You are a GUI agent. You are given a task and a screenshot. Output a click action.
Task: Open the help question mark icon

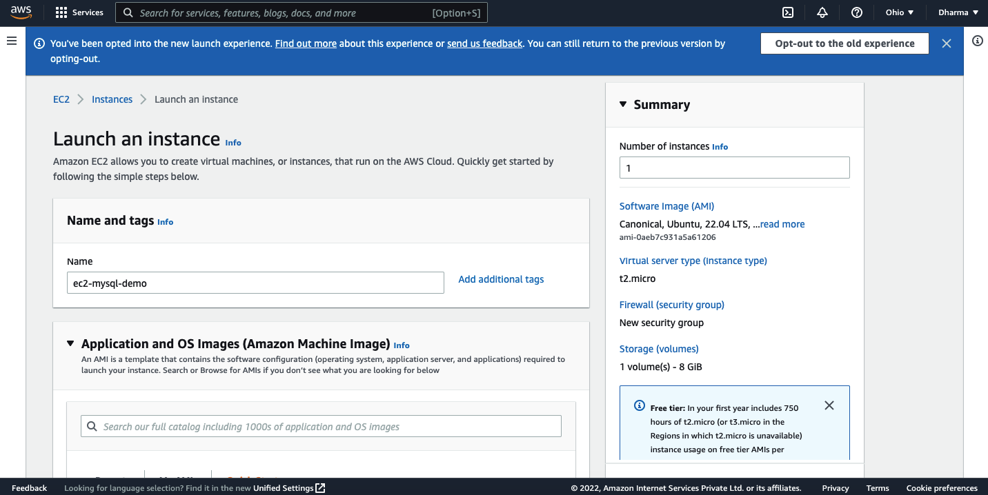(857, 12)
